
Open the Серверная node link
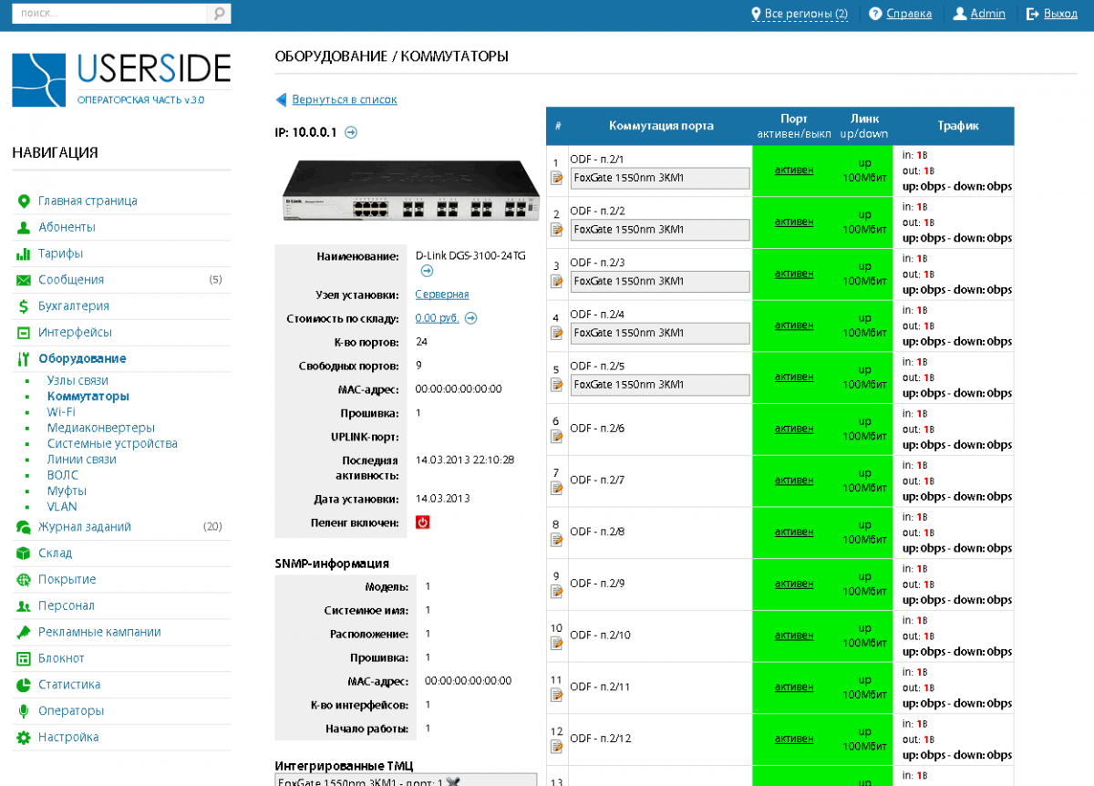(442, 295)
